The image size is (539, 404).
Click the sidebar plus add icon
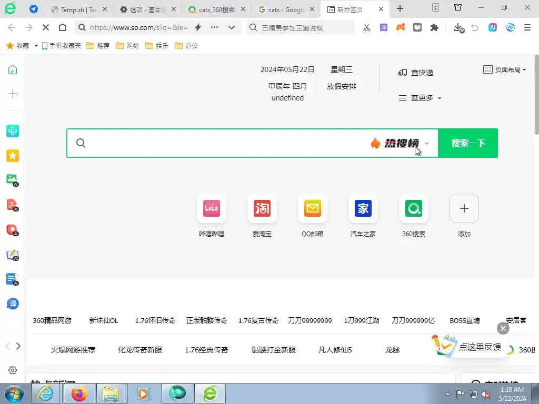tap(13, 94)
